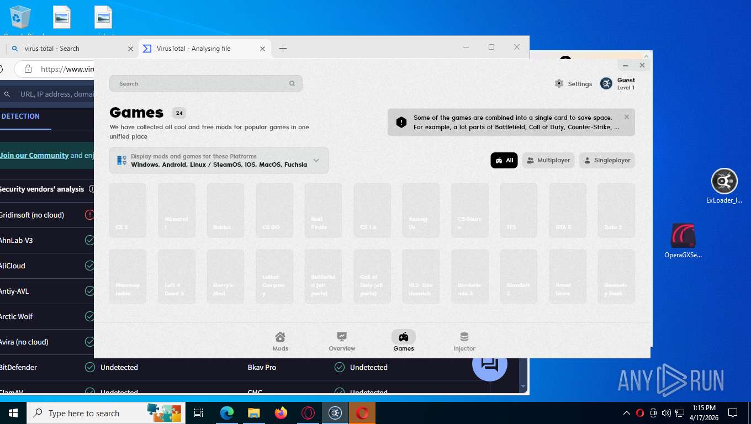Open the Recycle Bin
751x424 pixels.
tap(20, 19)
